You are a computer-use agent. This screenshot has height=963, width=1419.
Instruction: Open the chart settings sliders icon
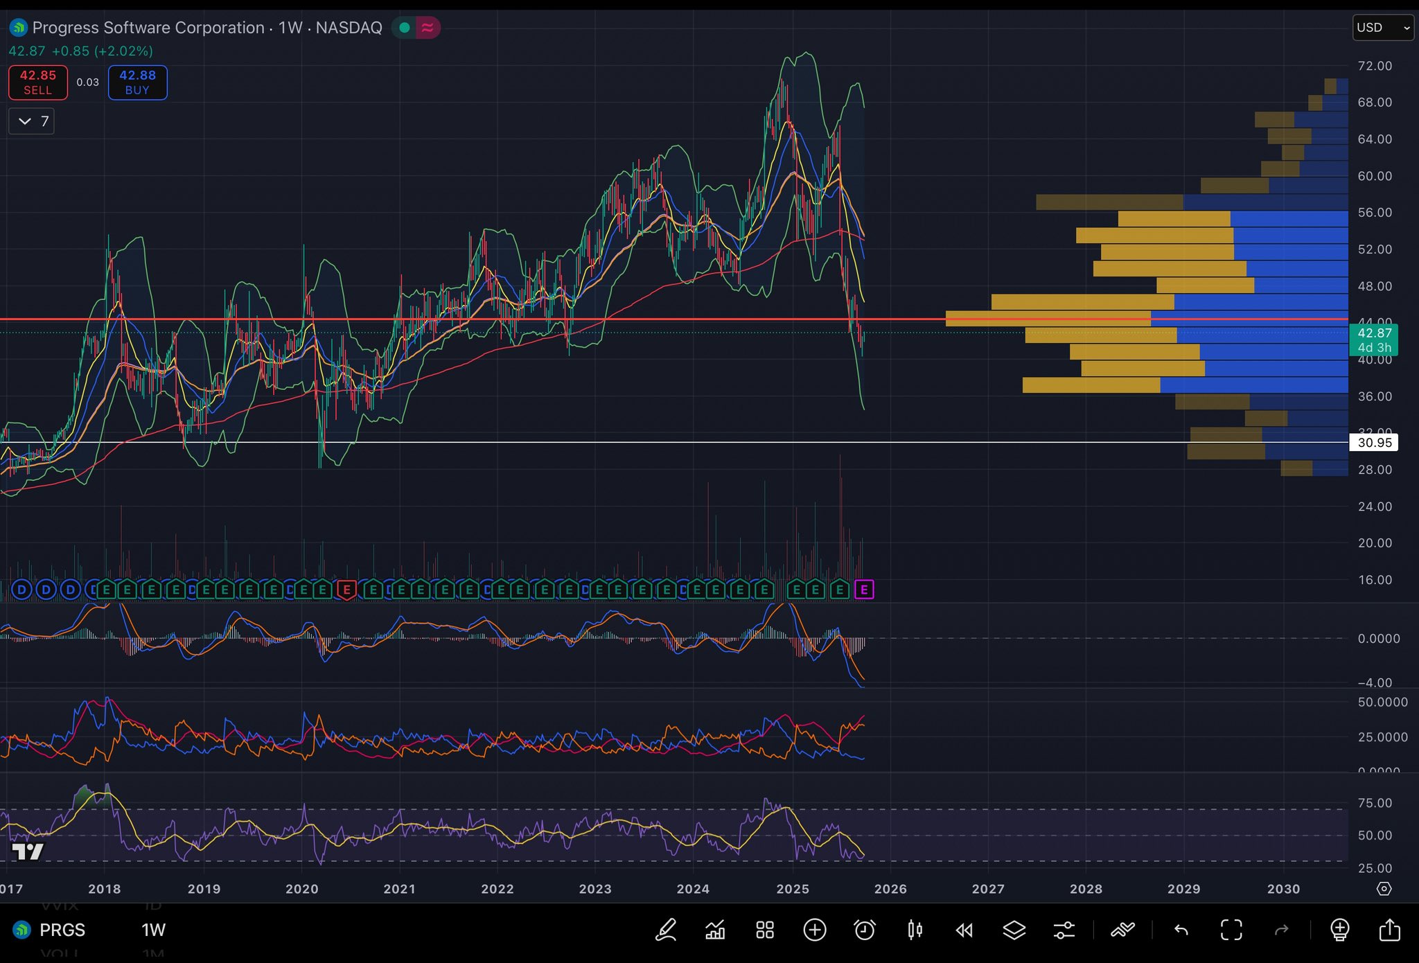pyautogui.click(x=1064, y=930)
